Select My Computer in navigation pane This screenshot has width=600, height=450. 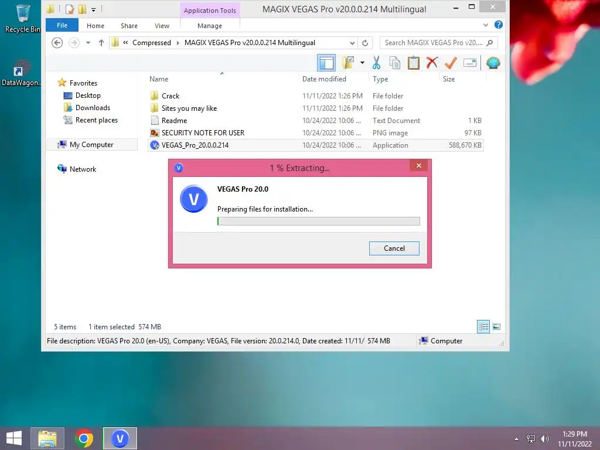(91, 145)
